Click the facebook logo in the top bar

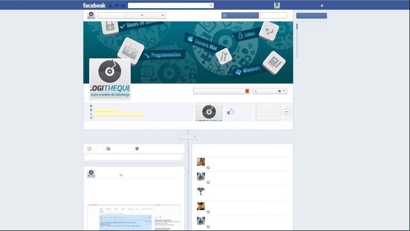[94, 5]
